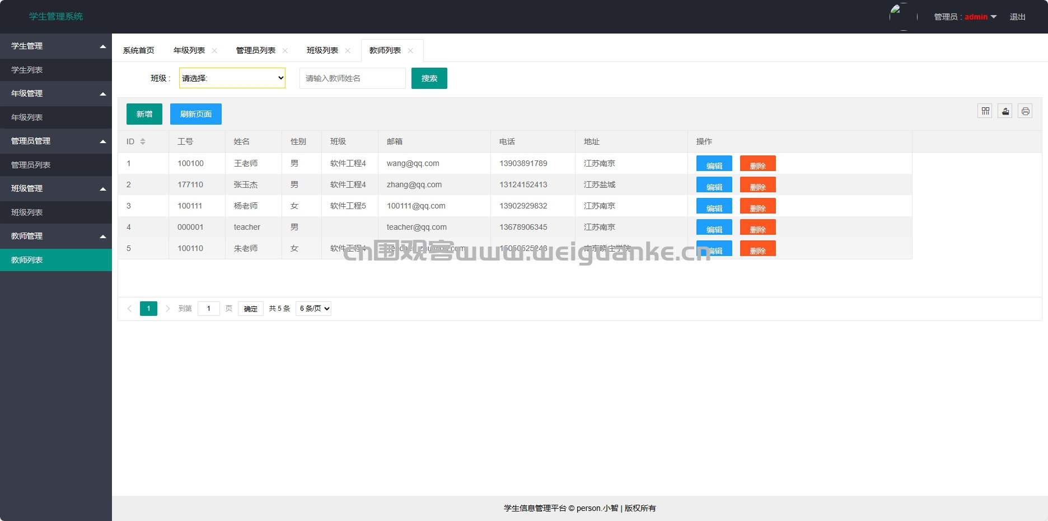Click the 学生管理系统 logo title
Viewport: 1048px width, 521px height.
tap(56, 17)
